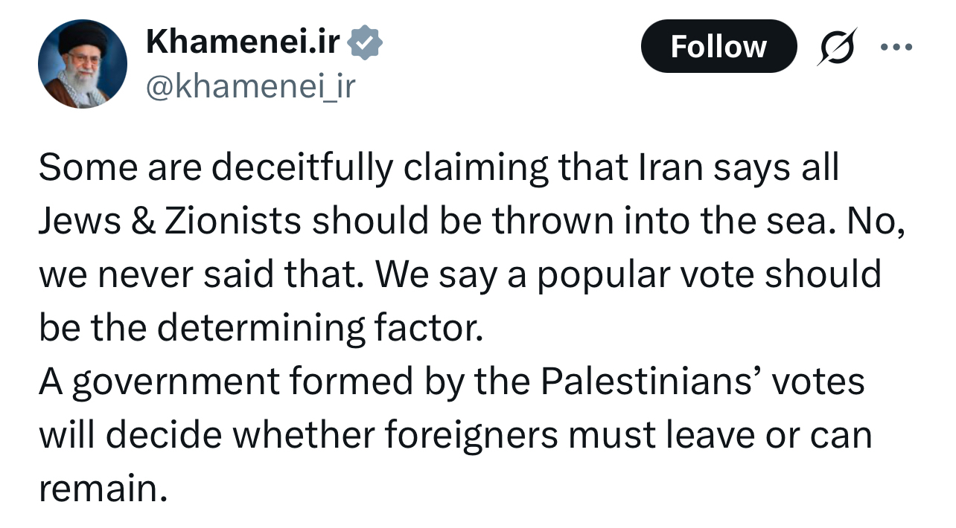956x528 pixels.
Task: Follow the Khamenei.ir account
Action: click(718, 46)
